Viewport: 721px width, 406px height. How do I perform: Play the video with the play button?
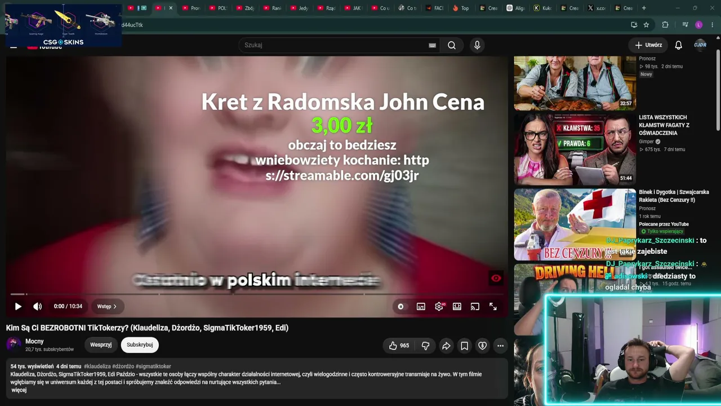[18, 307]
